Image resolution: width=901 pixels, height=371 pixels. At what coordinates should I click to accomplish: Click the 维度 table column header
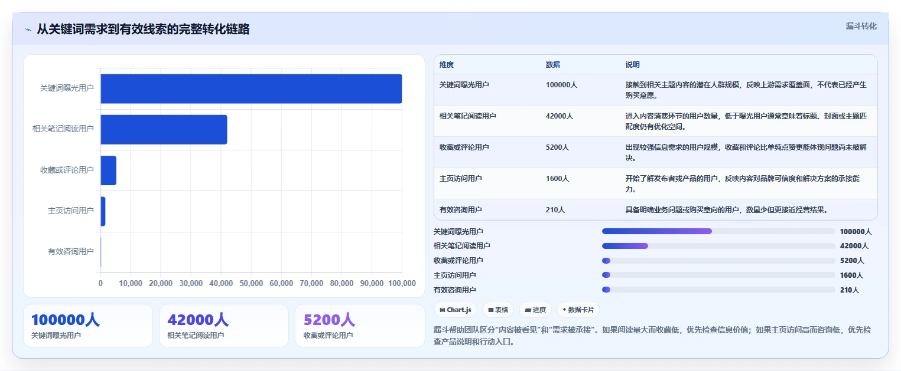pyautogui.click(x=447, y=64)
